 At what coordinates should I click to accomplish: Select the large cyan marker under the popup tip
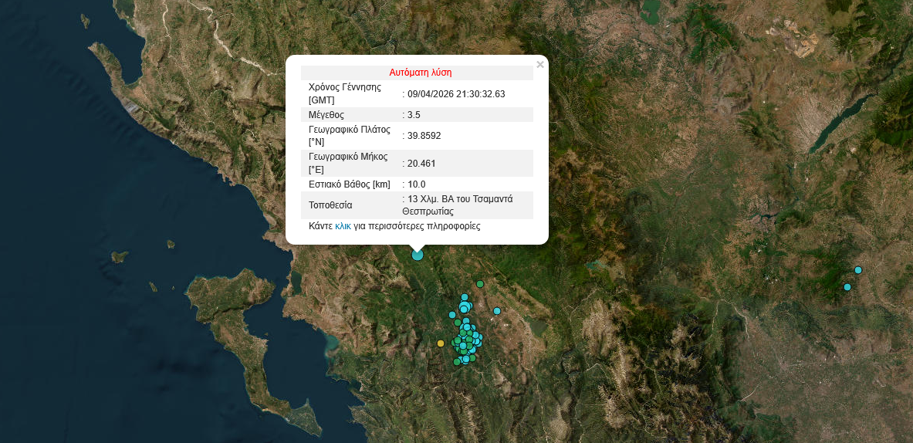(x=418, y=255)
